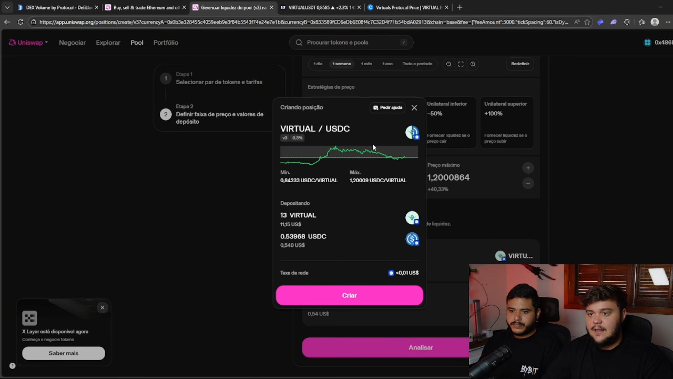Click the pink Criar button
This screenshot has width=673, height=379.
(349, 295)
